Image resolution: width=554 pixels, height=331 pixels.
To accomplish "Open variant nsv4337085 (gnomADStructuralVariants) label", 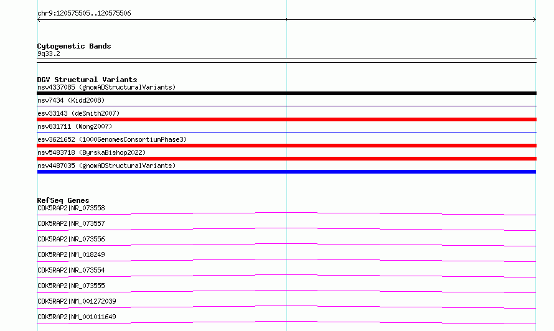I will coord(106,87).
